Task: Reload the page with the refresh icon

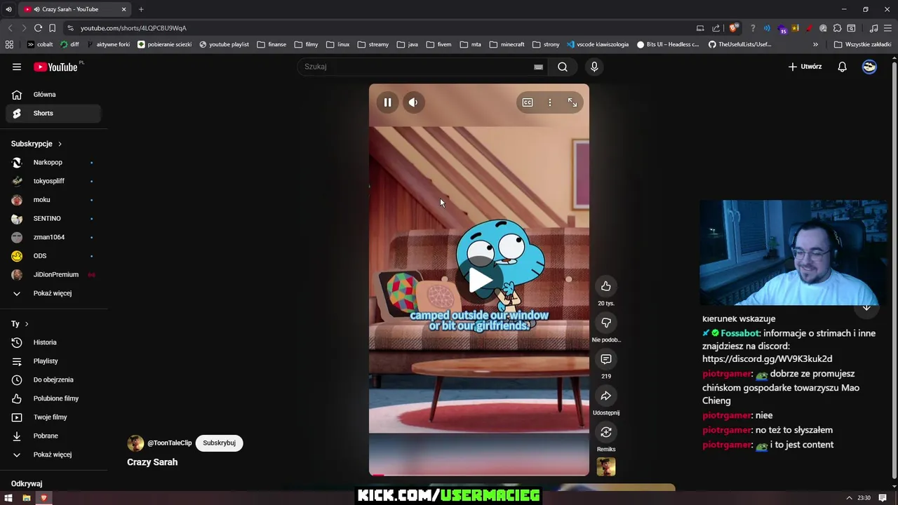Action: pos(38,28)
